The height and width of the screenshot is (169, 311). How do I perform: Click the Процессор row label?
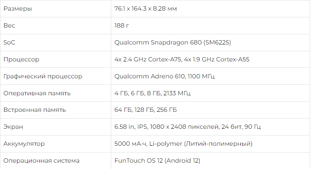point(21,59)
